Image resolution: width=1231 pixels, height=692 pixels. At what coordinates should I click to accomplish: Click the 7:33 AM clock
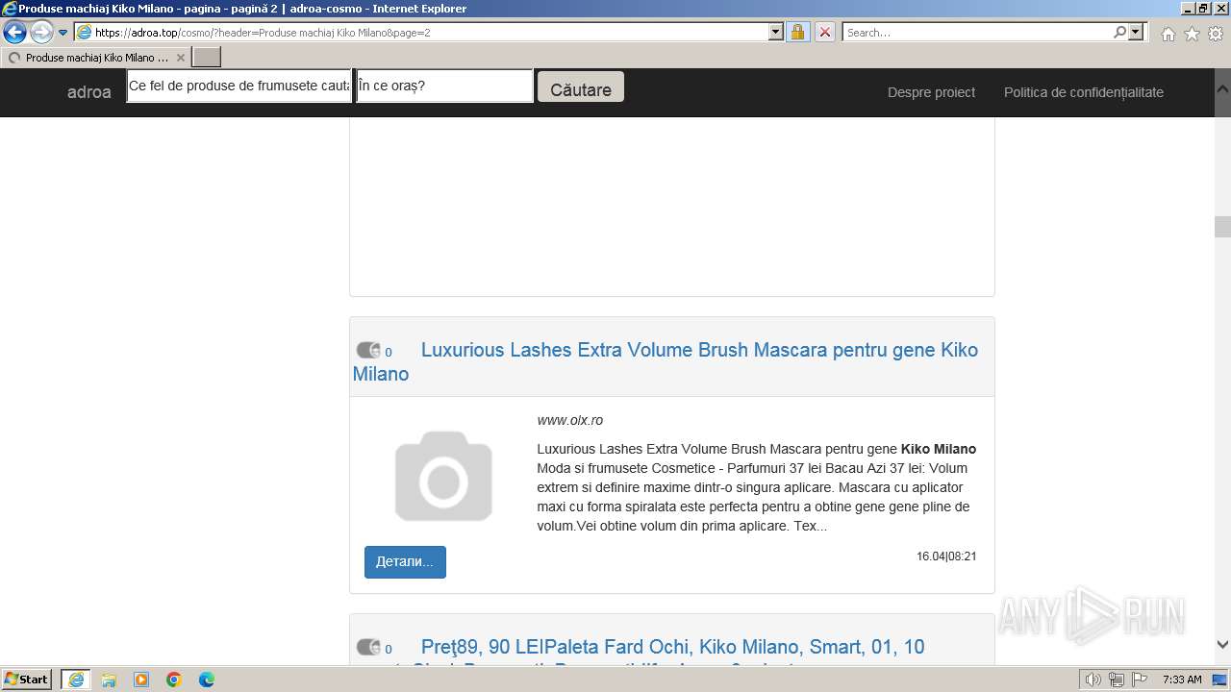[x=1182, y=680]
